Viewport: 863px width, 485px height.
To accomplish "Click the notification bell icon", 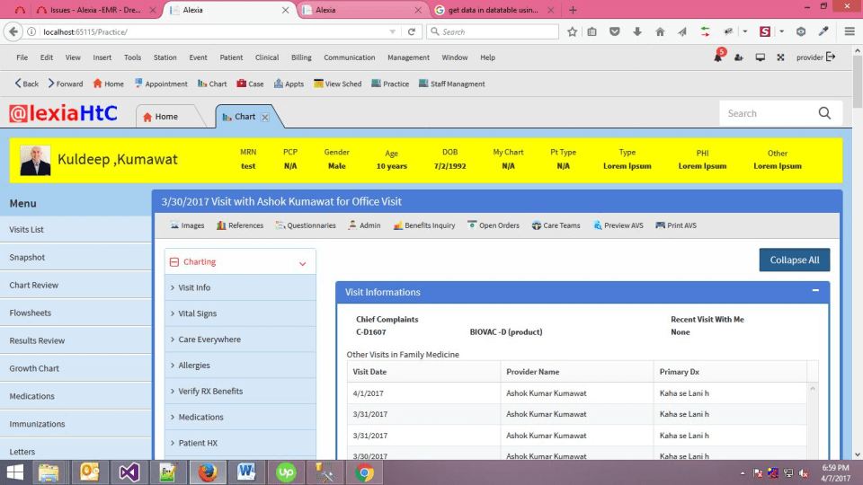I will pyautogui.click(x=717, y=57).
